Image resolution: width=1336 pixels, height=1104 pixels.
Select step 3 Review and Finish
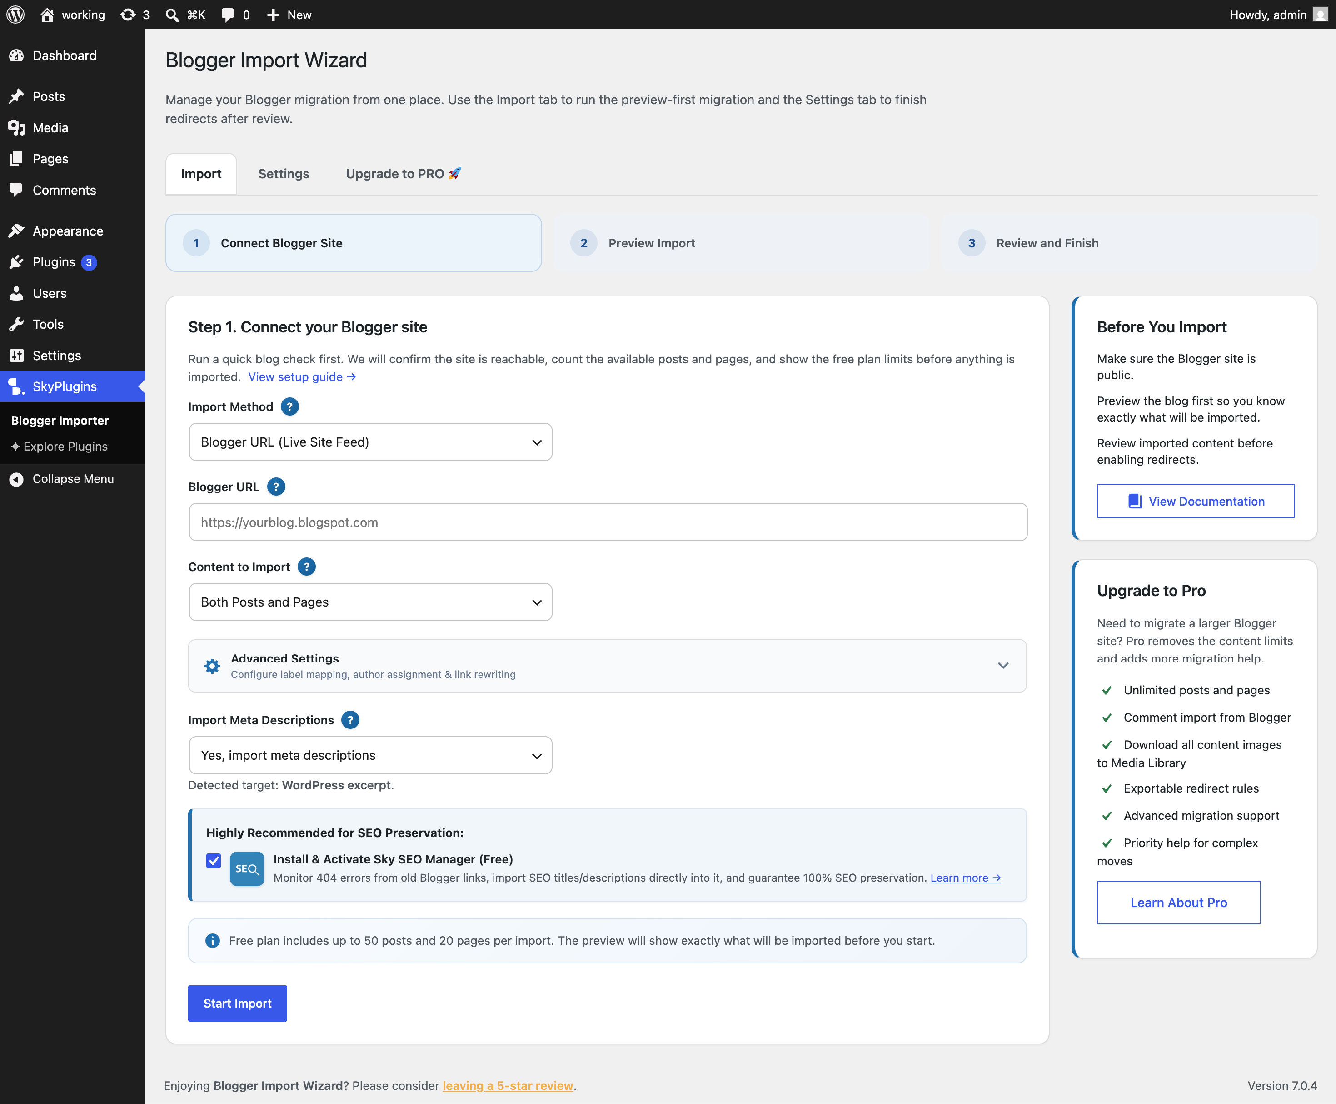[x=1129, y=243]
